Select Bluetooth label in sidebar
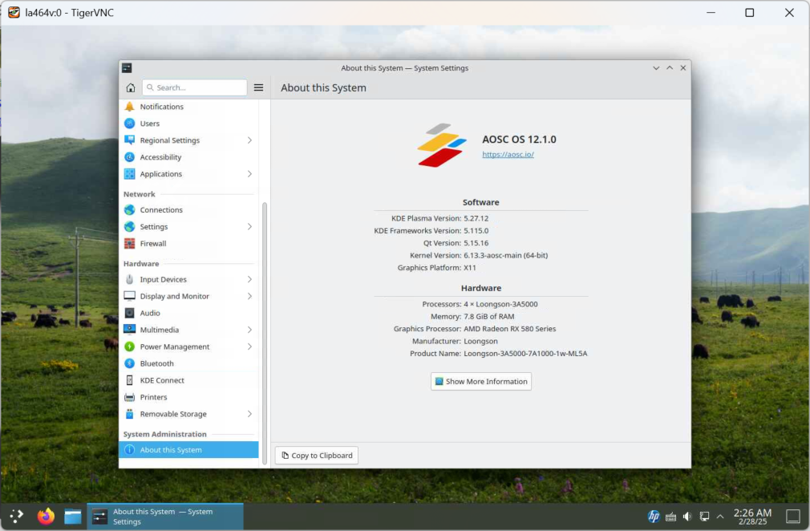The height and width of the screenshot is (531, 810). [x=156, y=363]
